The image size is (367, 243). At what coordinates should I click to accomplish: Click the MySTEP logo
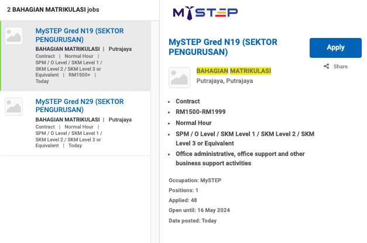coord(205,12)
